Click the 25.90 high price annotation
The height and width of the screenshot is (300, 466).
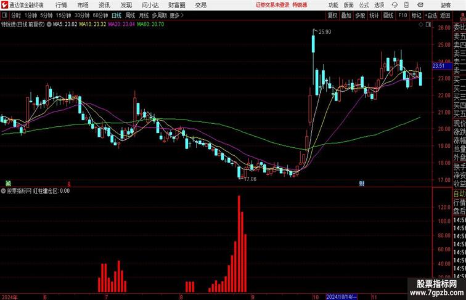click(x=325, y=32)
